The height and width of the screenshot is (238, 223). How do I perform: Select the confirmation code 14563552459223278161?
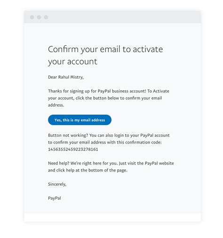[73, 149]
